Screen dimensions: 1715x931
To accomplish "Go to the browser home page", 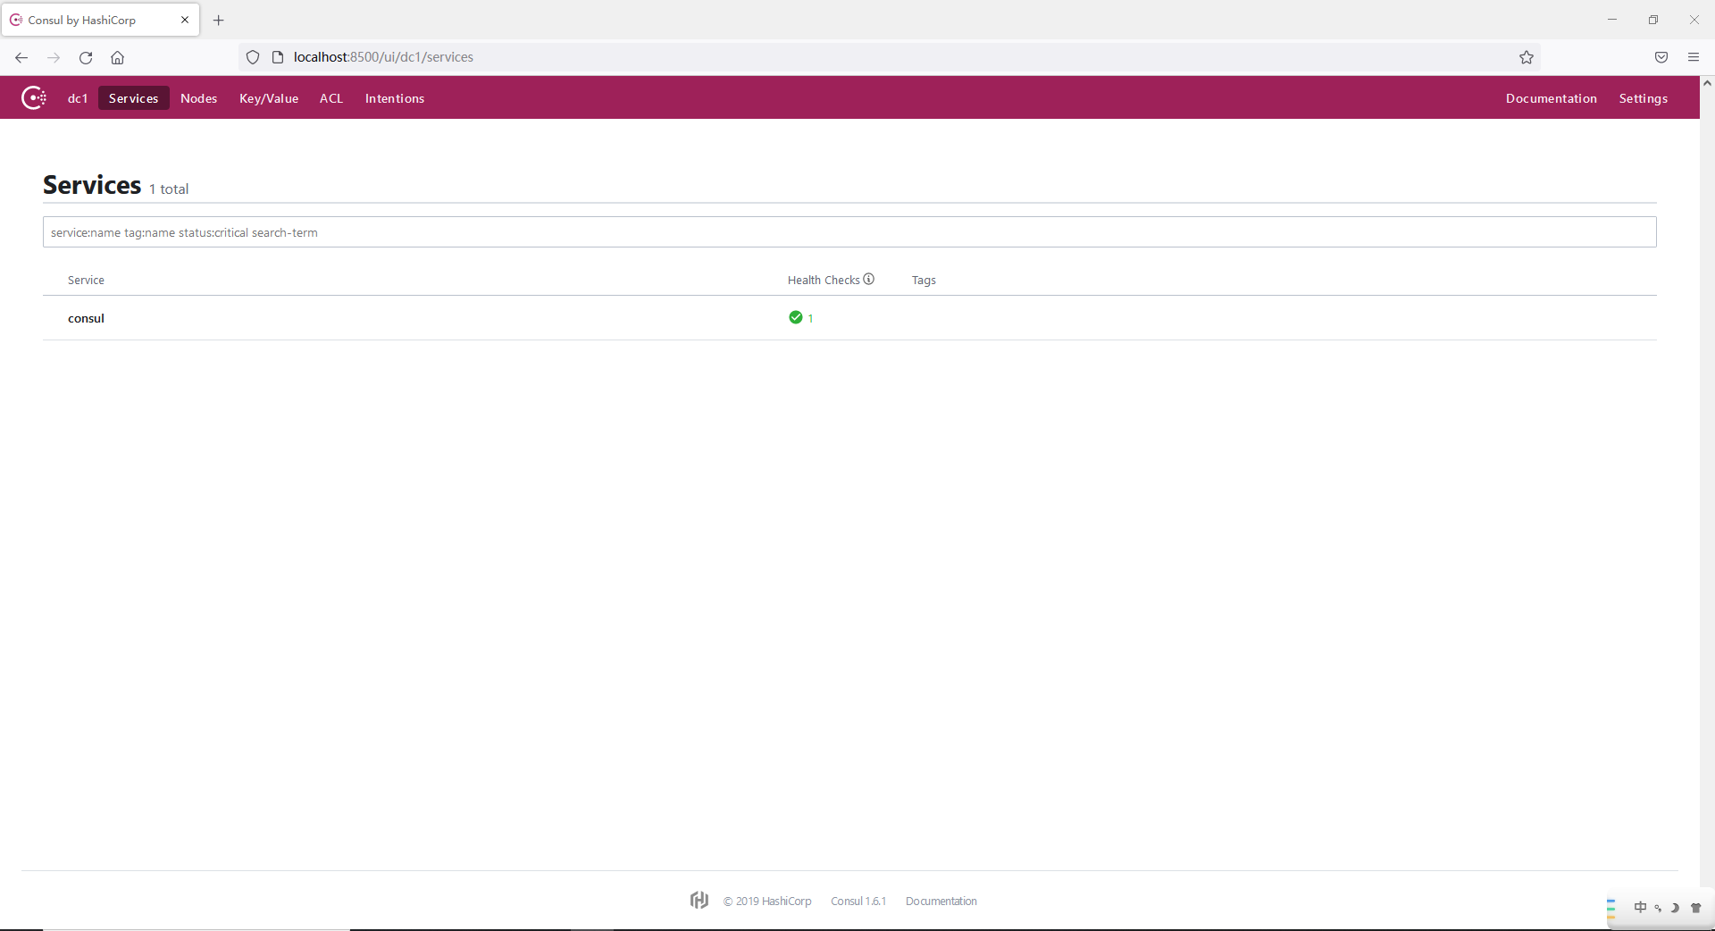I will [117, 57].
